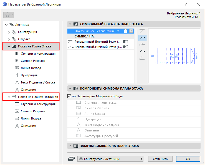Click the Отменить button

coord(160,159)
